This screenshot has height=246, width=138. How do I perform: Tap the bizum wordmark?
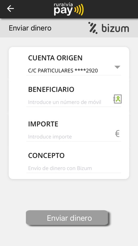point(115,28)
